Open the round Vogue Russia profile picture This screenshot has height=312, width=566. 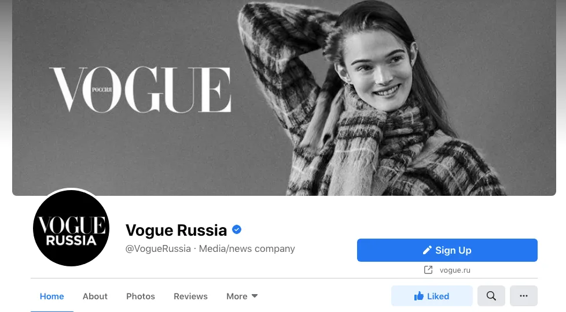coord(71,228)
